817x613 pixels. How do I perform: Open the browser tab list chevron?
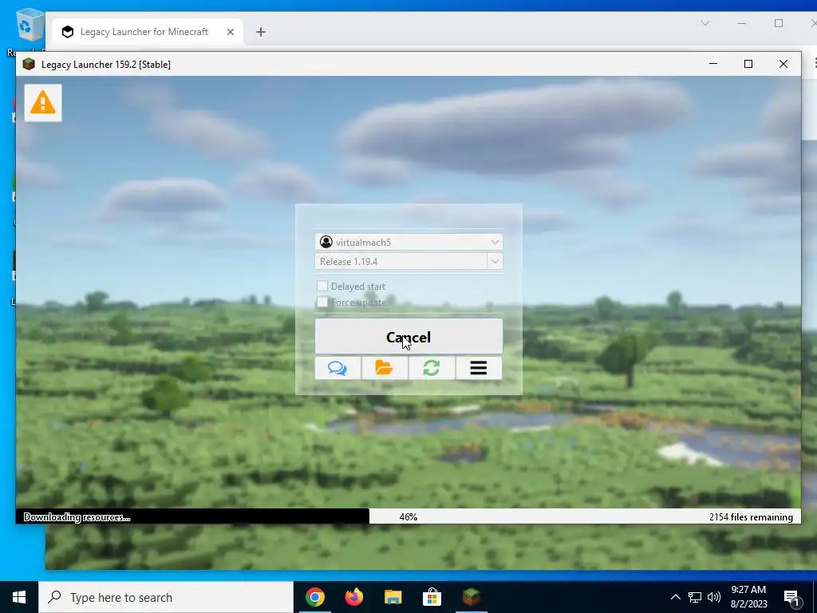(x=705, y=23)
